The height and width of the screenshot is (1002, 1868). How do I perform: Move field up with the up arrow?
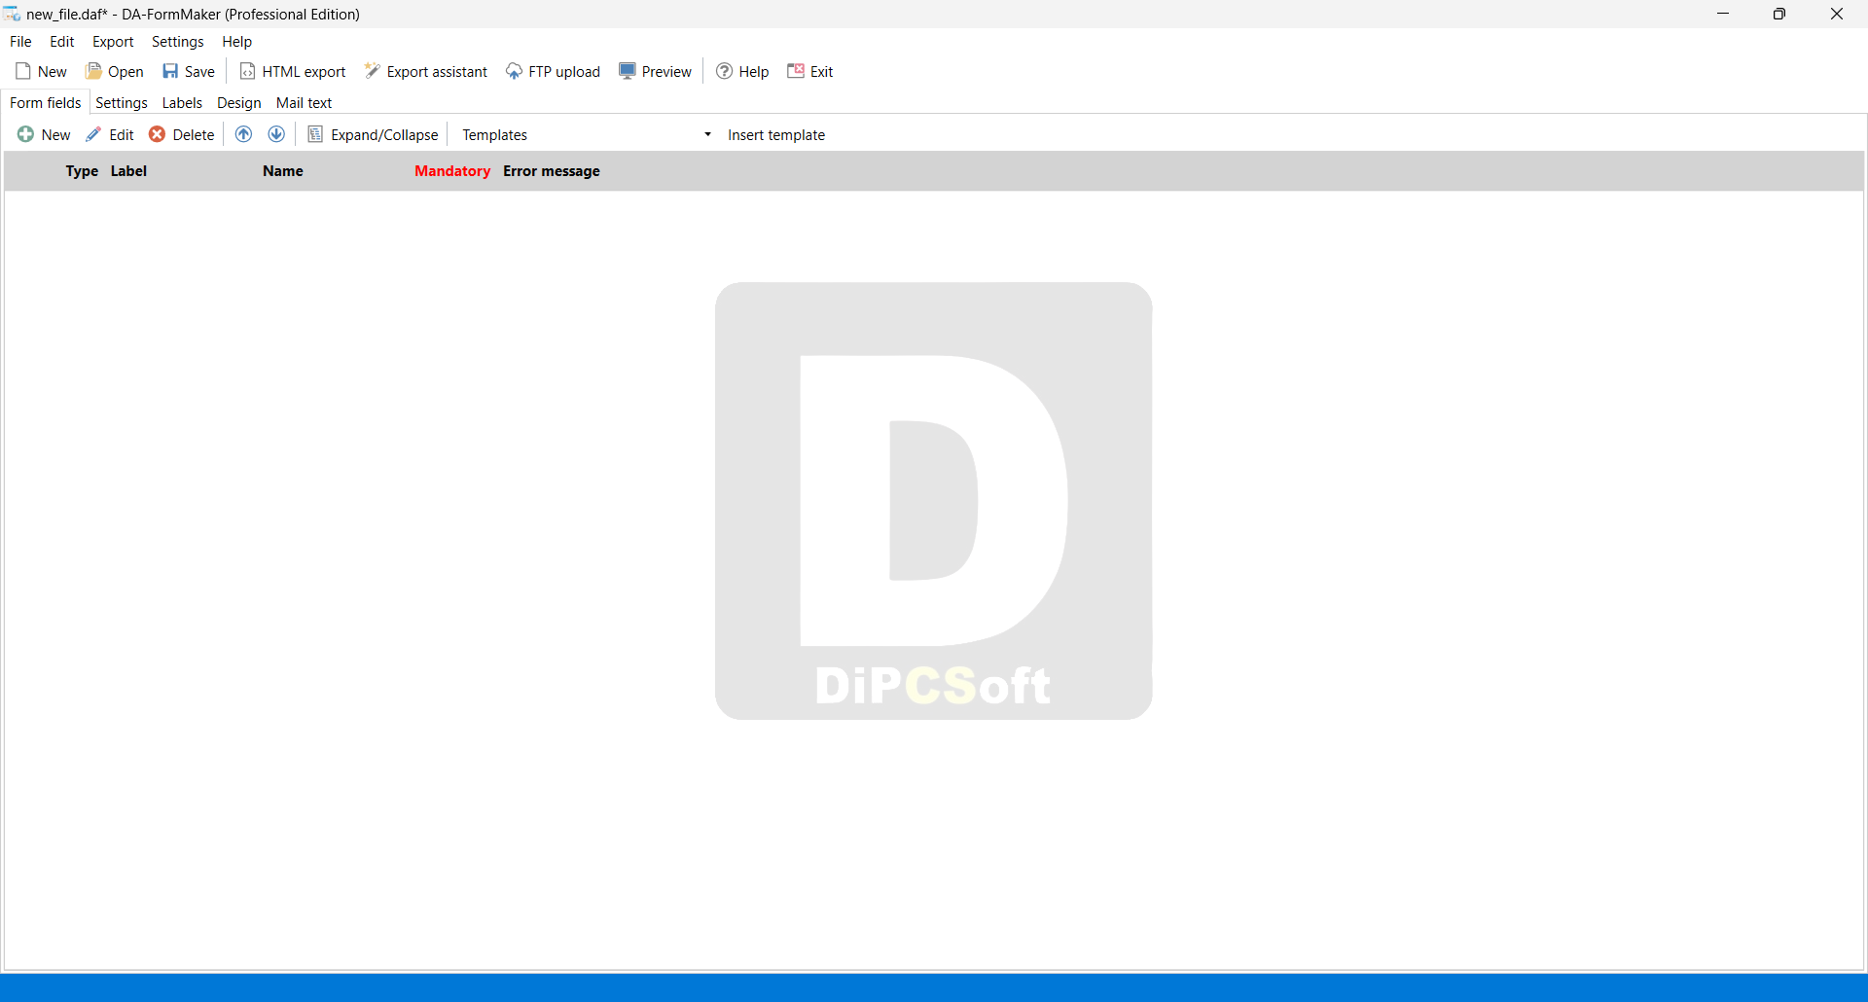click(x=244, y=134)
